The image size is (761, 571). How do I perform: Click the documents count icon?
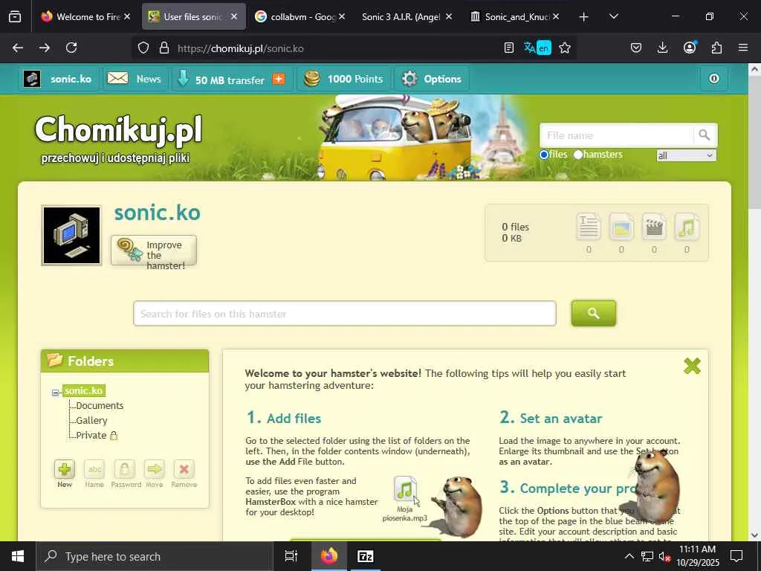[589, 227]
